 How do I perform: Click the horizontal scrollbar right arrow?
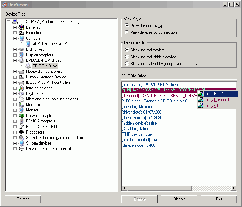(234, 188)
